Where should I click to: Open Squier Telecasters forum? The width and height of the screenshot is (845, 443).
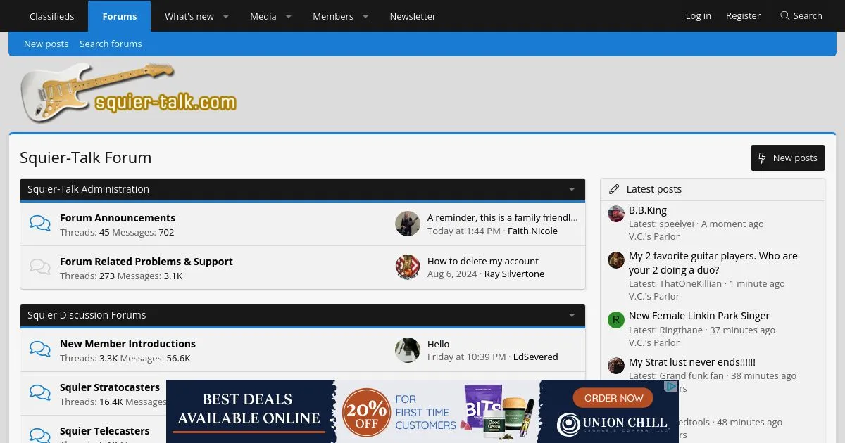105,431
